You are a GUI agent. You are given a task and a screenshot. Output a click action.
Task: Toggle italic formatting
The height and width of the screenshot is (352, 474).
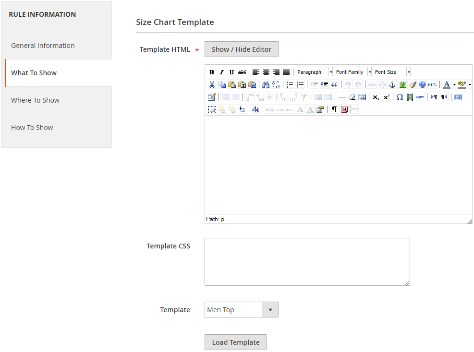pyautogui.click(x=221, y=72)
